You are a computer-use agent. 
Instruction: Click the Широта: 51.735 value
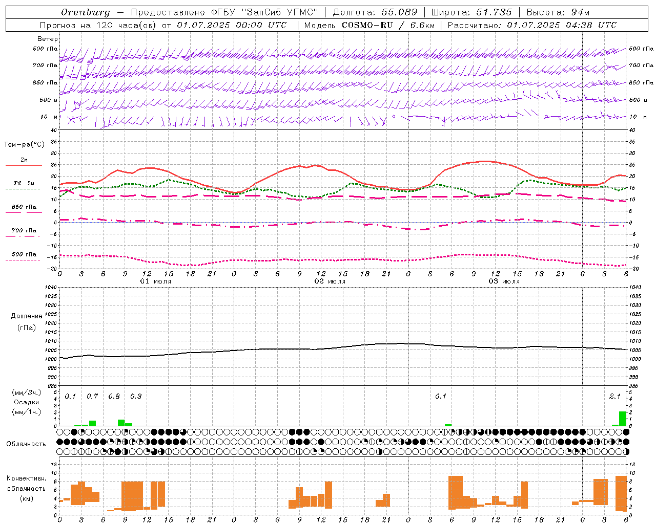pos(471,12)
